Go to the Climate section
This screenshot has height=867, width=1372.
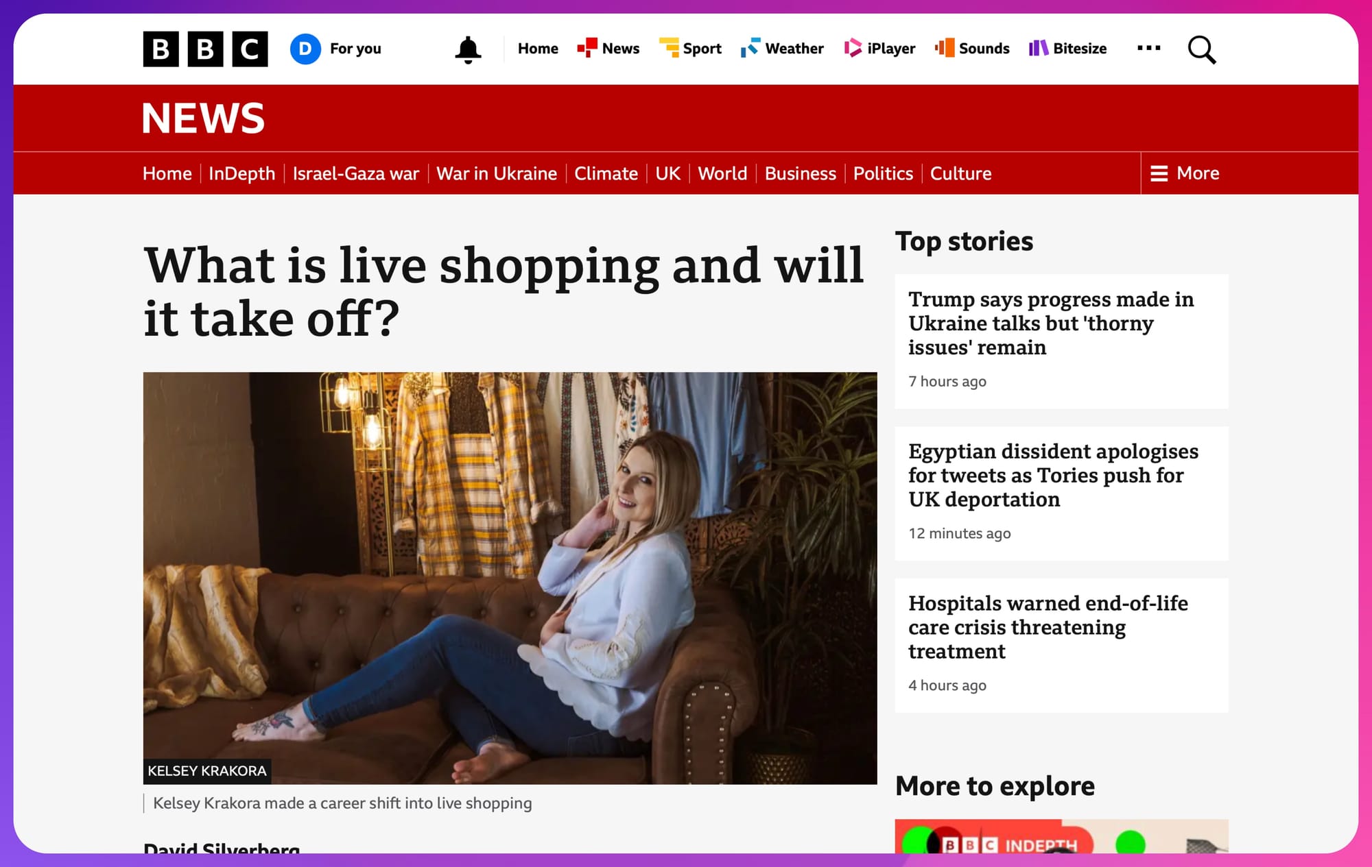click(606, 173)
